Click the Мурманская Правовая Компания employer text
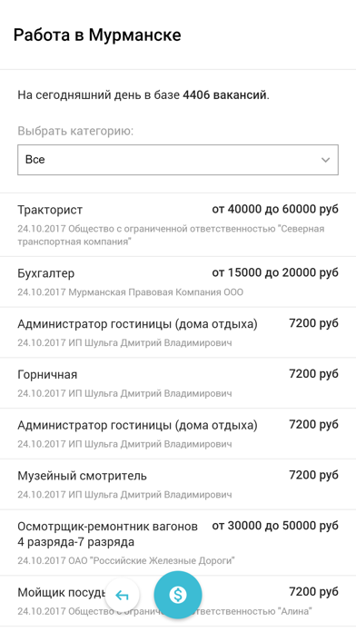 click(155, 292)
